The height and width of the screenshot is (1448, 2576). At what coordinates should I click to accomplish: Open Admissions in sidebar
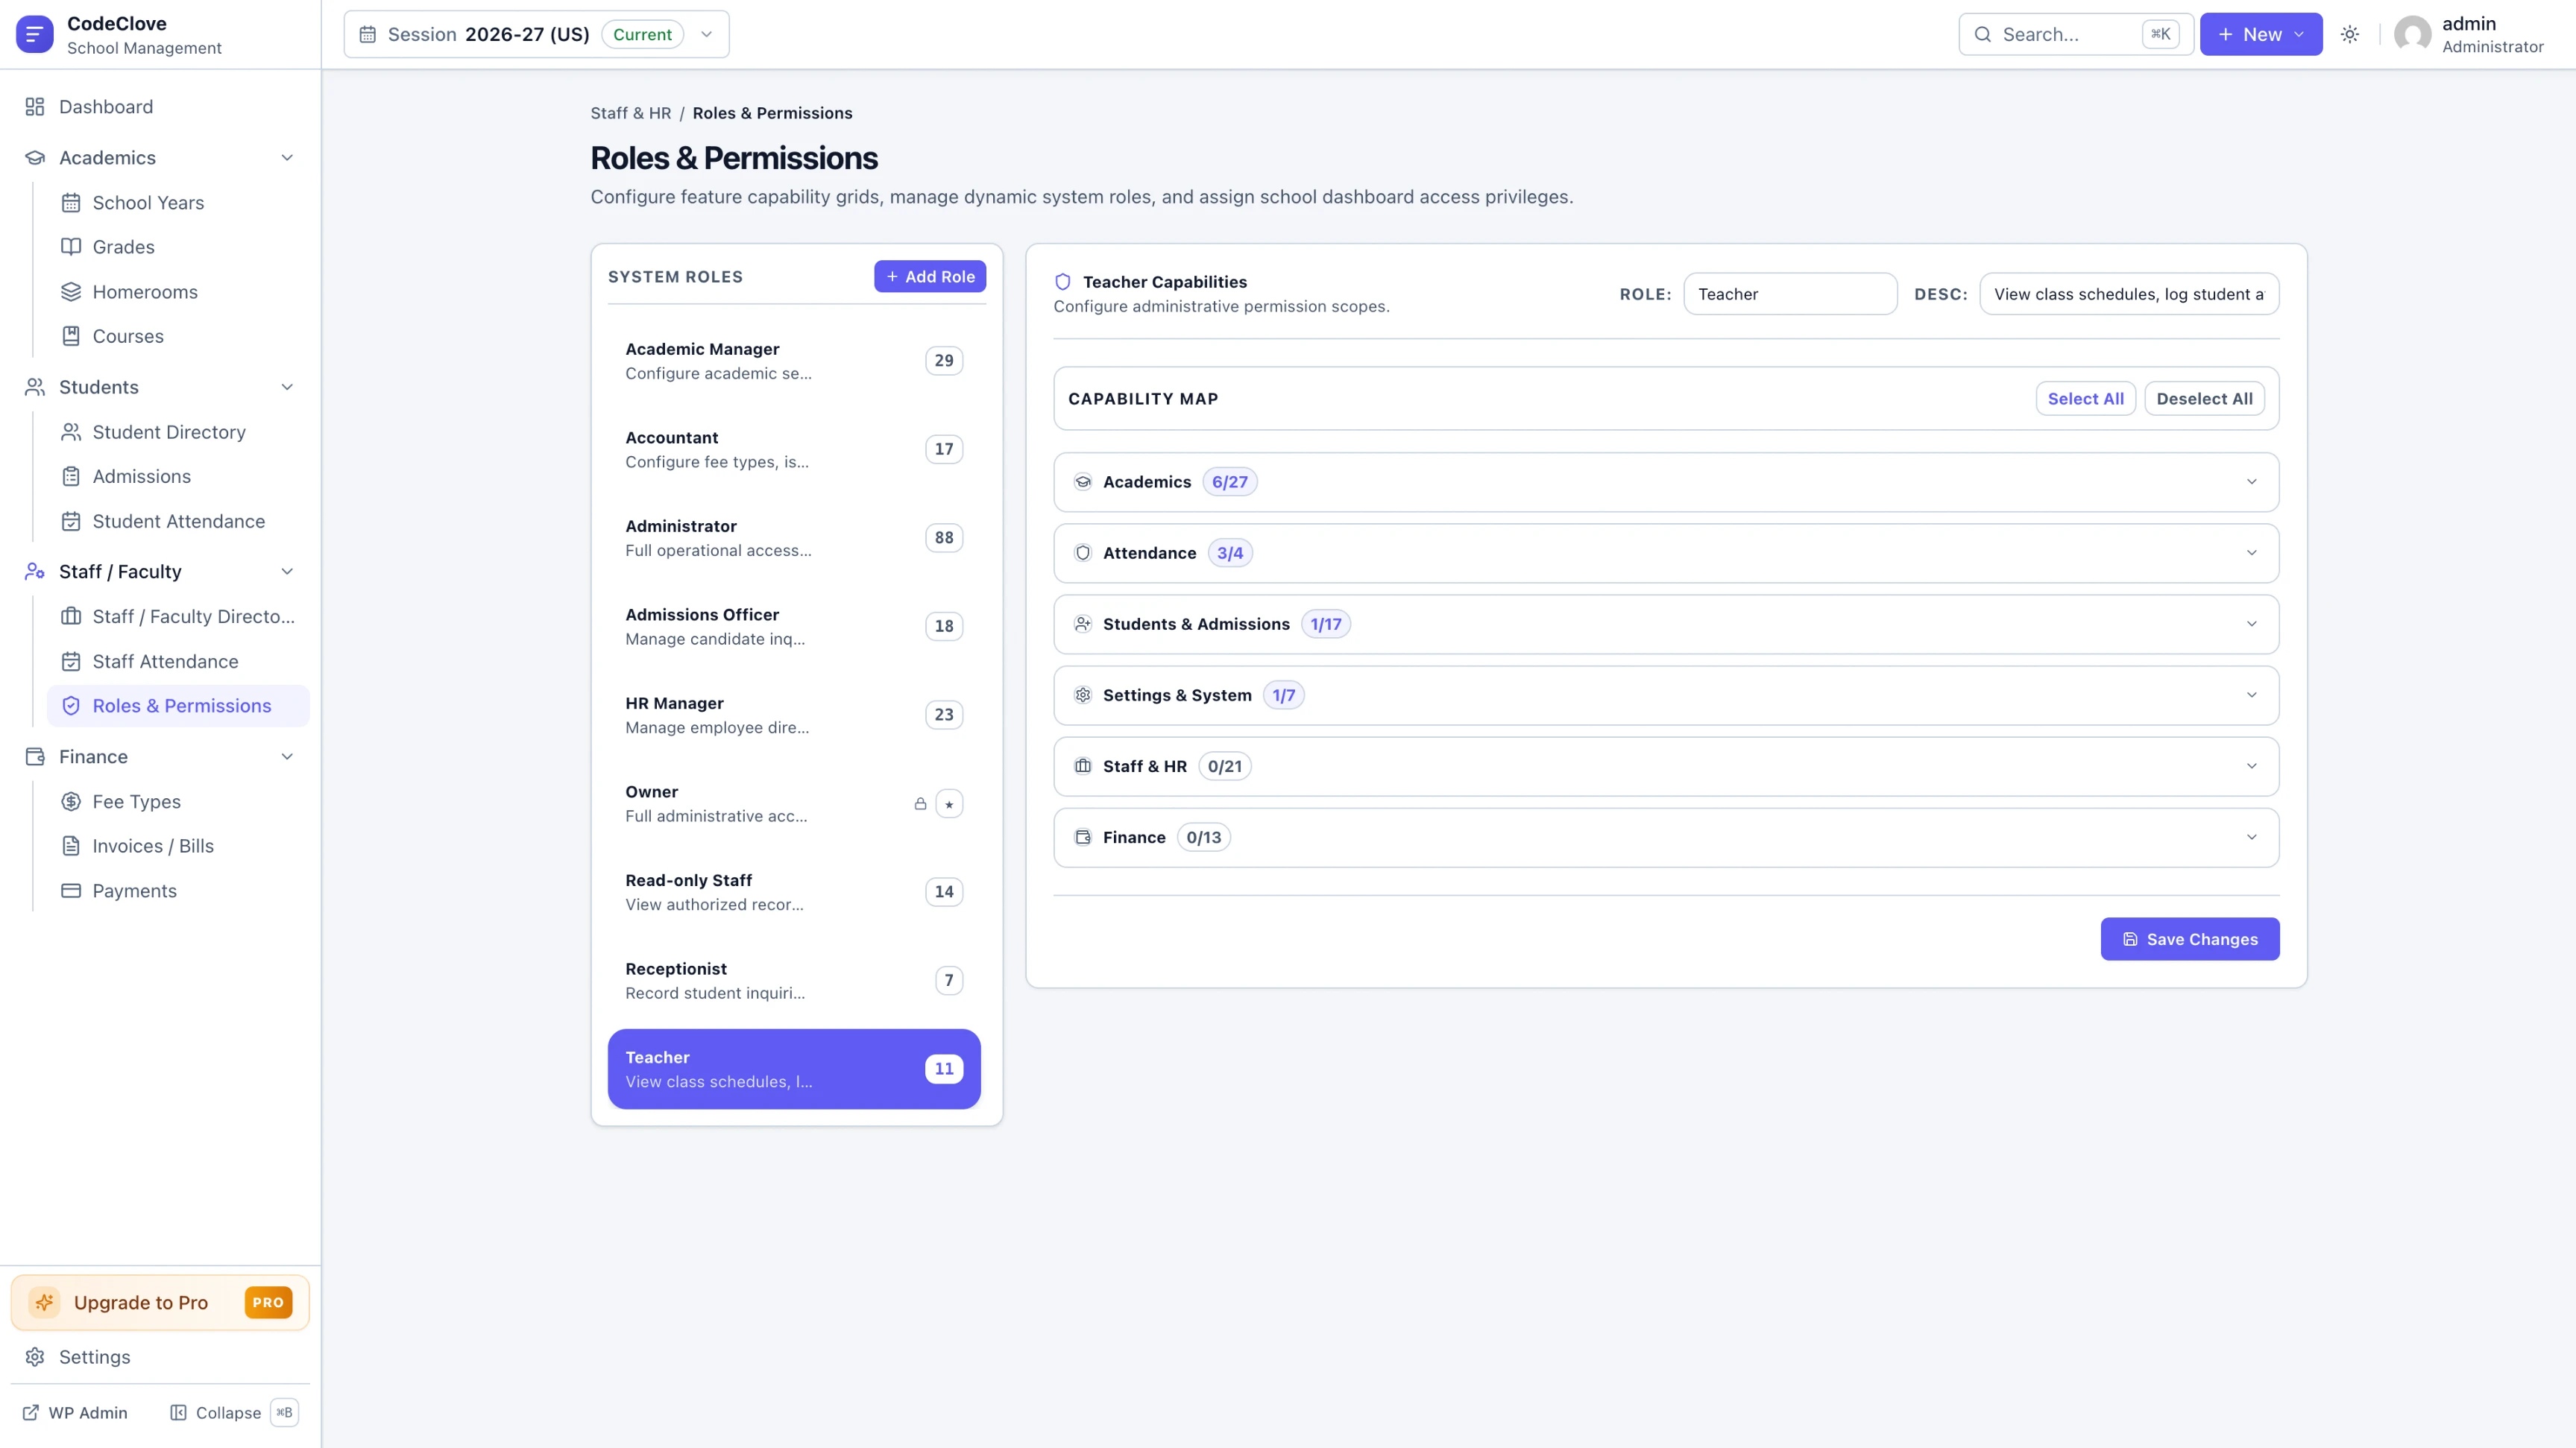coord(178,477)
